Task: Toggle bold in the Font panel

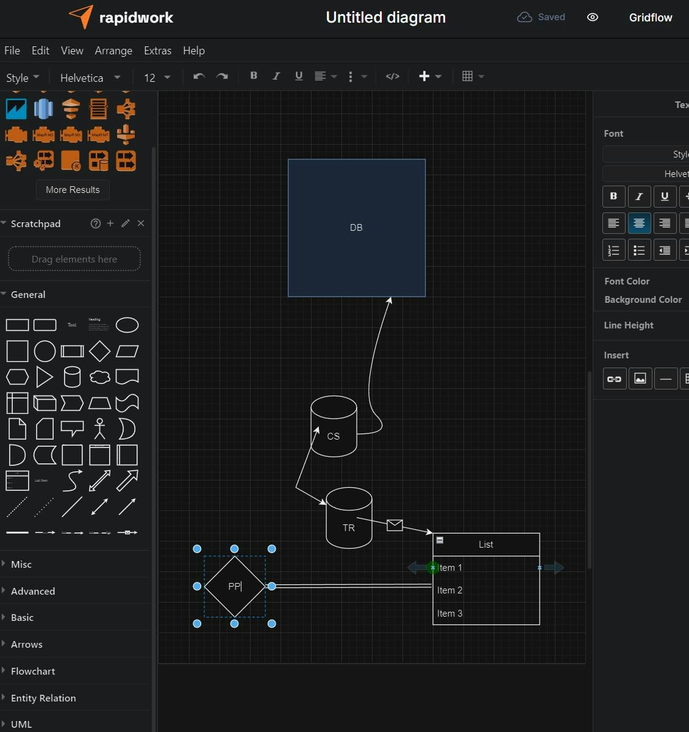Action: coord(613,197)
